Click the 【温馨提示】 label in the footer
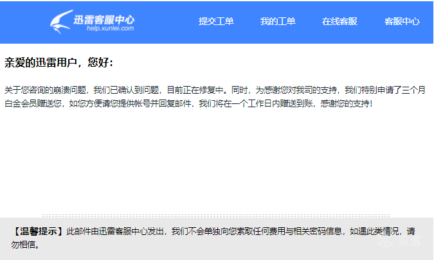 click(39, 231)
